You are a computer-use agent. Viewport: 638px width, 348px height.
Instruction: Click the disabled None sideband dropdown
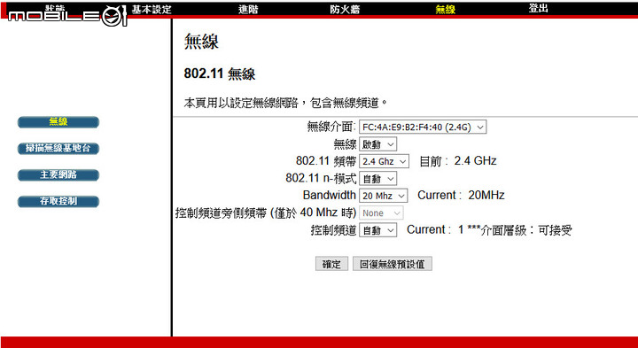click(x=381, y=213)
